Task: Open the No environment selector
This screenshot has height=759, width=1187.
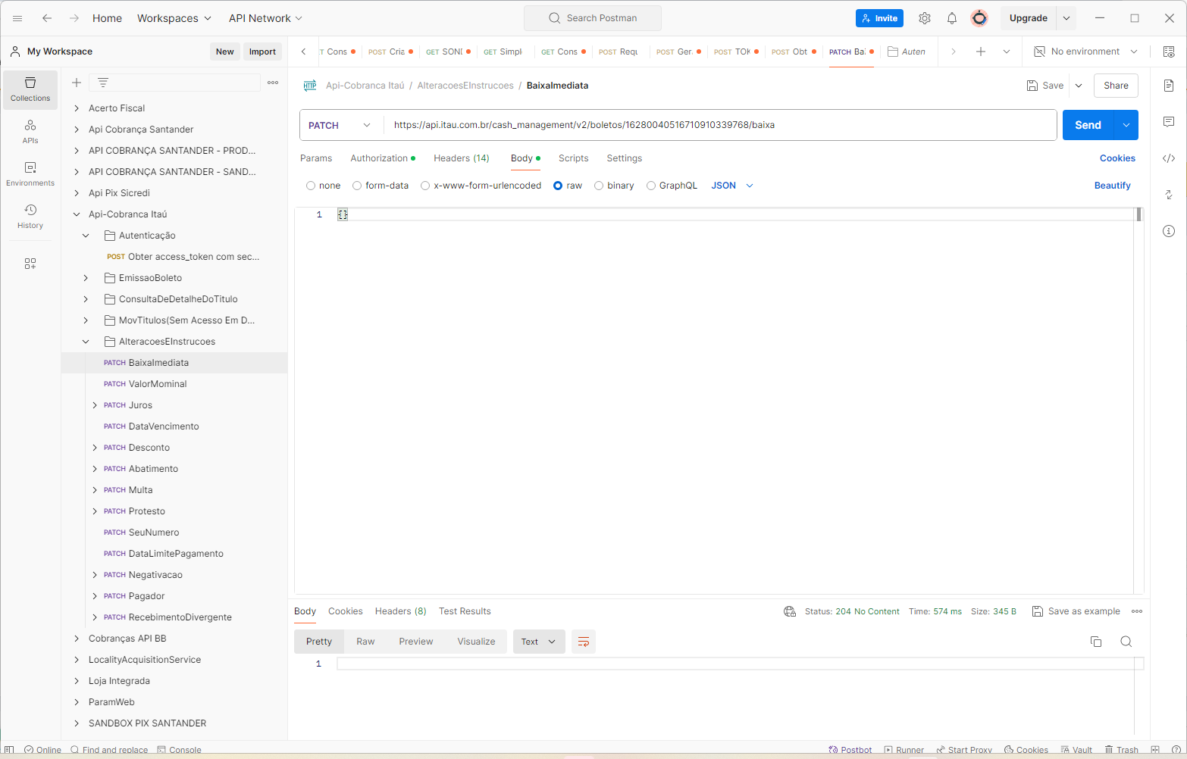Action: click(x=1085, y=52)
